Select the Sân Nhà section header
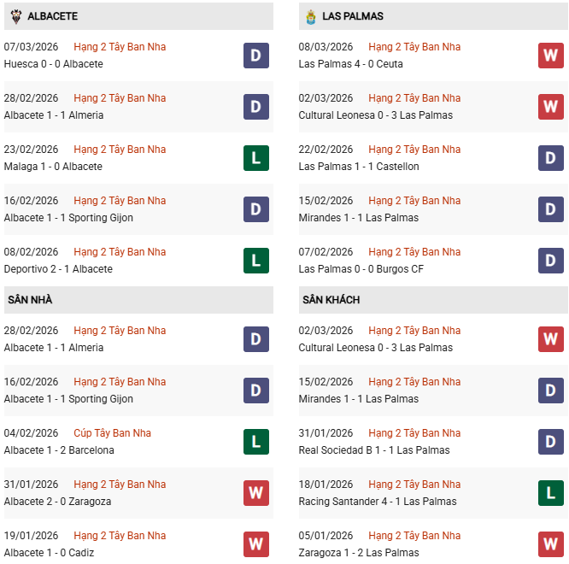The image size is (569, 564). click(31, 300)
